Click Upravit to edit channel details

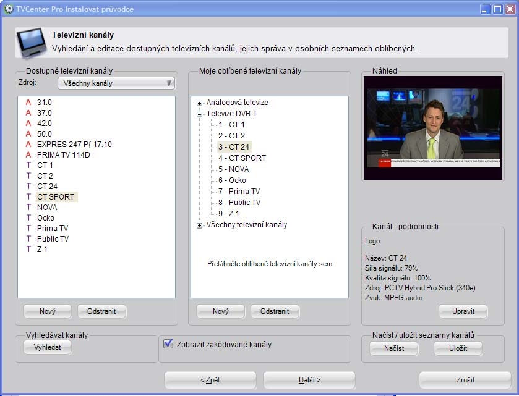463,311
